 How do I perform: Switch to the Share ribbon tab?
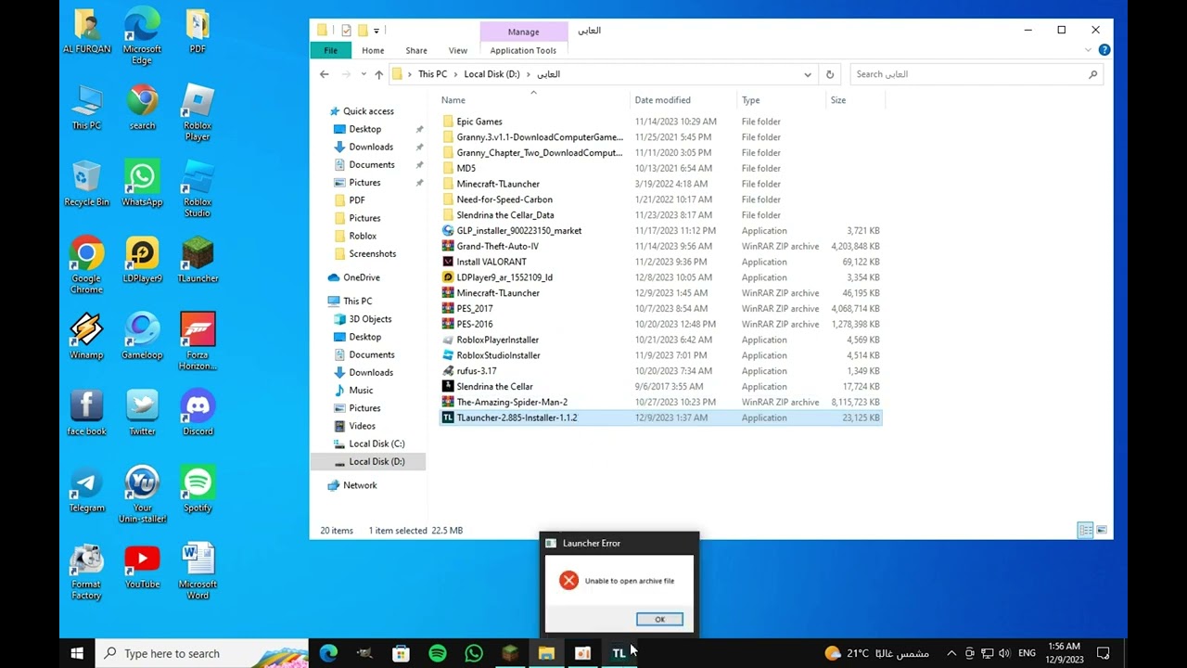point(416,50)
